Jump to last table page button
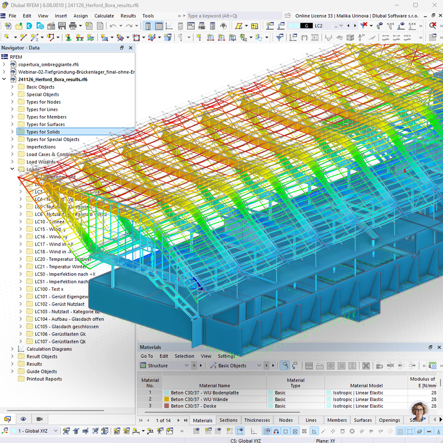Screen dimensions: 443x443 pyautogui.click(x=185, y=420)
